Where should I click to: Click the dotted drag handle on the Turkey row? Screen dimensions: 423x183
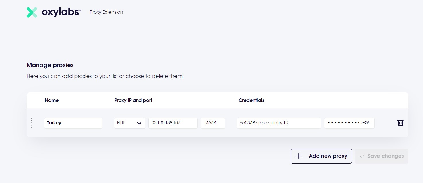(x=31, y=123)
